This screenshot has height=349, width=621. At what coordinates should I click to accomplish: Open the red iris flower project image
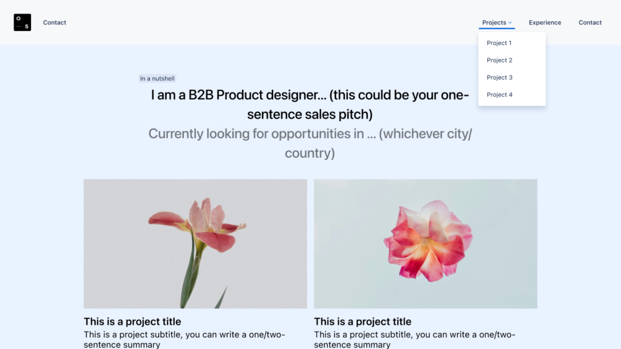[x=195, y=243]
